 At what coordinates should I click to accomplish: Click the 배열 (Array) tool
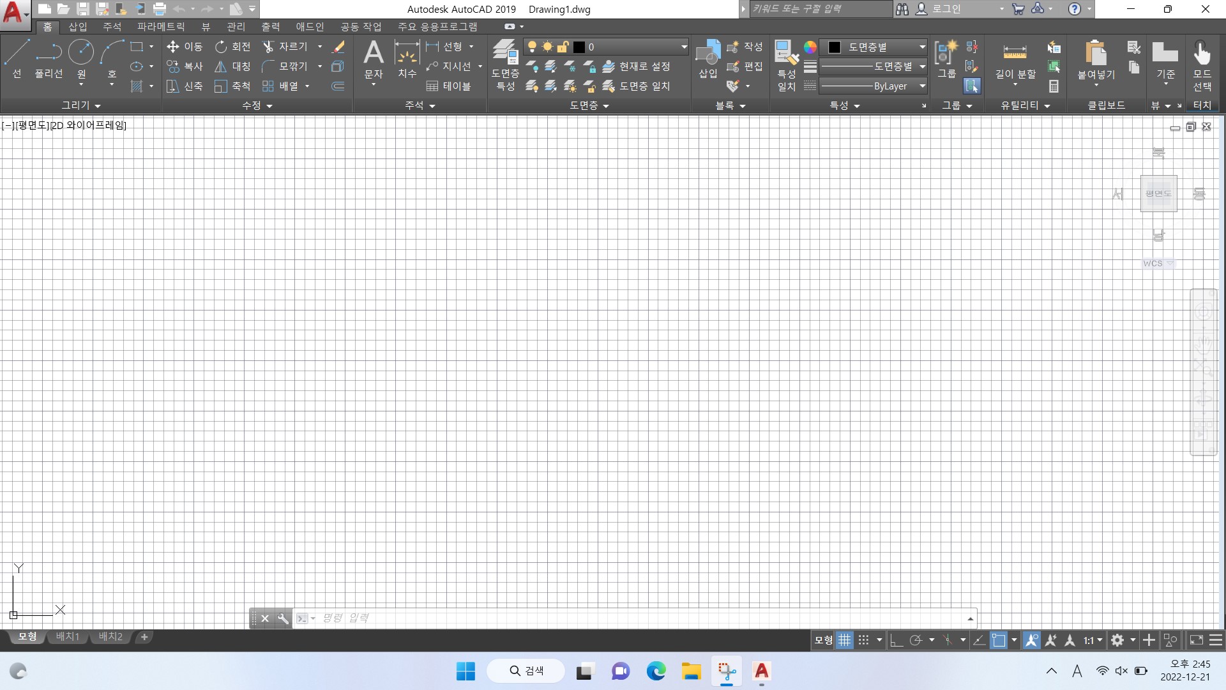[x=281, y=86]
